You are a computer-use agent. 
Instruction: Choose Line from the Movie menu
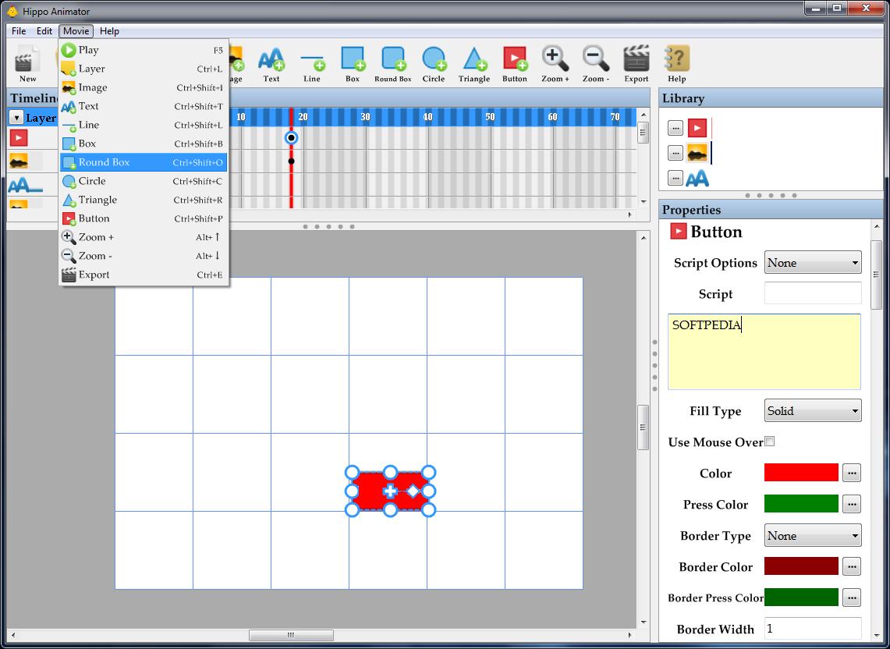144,125
